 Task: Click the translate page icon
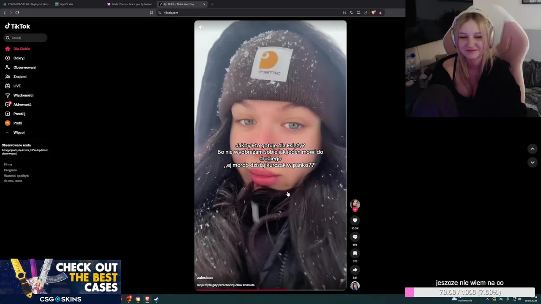(351, 13)
